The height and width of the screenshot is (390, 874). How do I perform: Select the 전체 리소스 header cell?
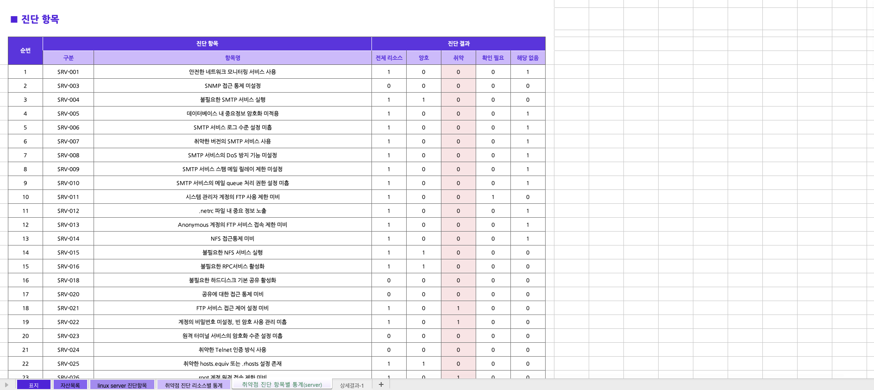[389, 58]
